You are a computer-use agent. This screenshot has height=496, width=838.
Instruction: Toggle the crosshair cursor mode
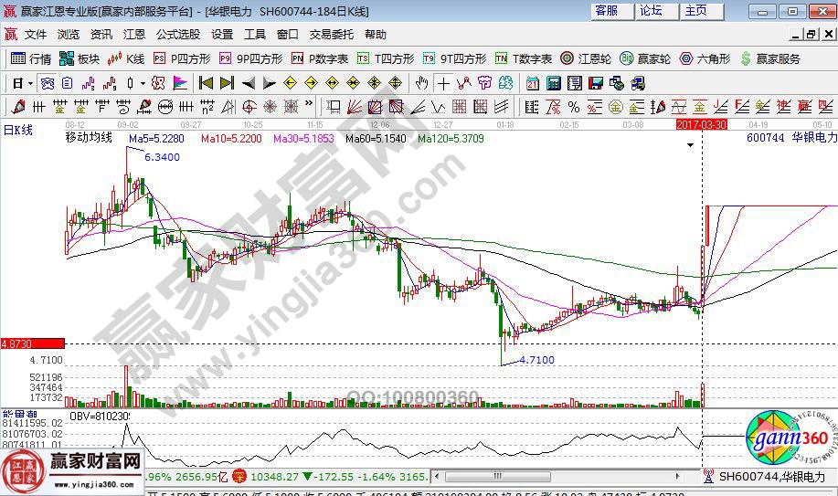click(x=443, y=83)
